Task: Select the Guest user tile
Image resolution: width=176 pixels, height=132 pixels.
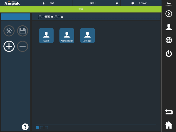Action: (46, 35)
